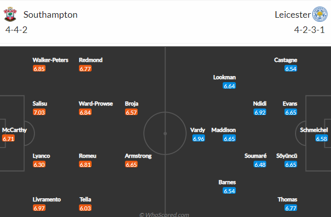Viewport: 331px width, 217px height.
Task: Select goalkeeper McCarthy on the pitch
Action: coord(14,130)
